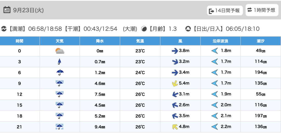Click the moon phase icon before 月齢
The width and height of the screenshot is (281, 133).
point(144,29)
